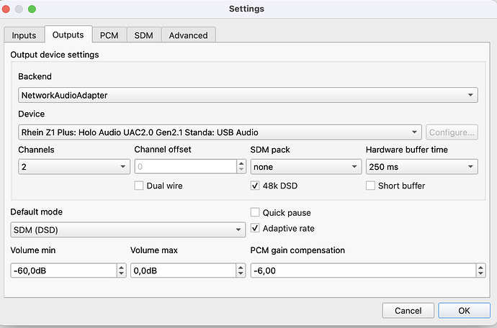
Task: Click the PCM gain compensation stepper
Action: coord(480,270)
